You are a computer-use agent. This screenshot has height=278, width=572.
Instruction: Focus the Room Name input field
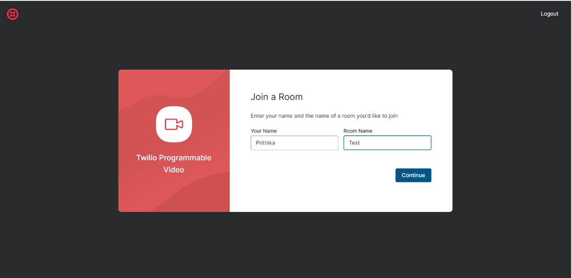pos(387,143)
